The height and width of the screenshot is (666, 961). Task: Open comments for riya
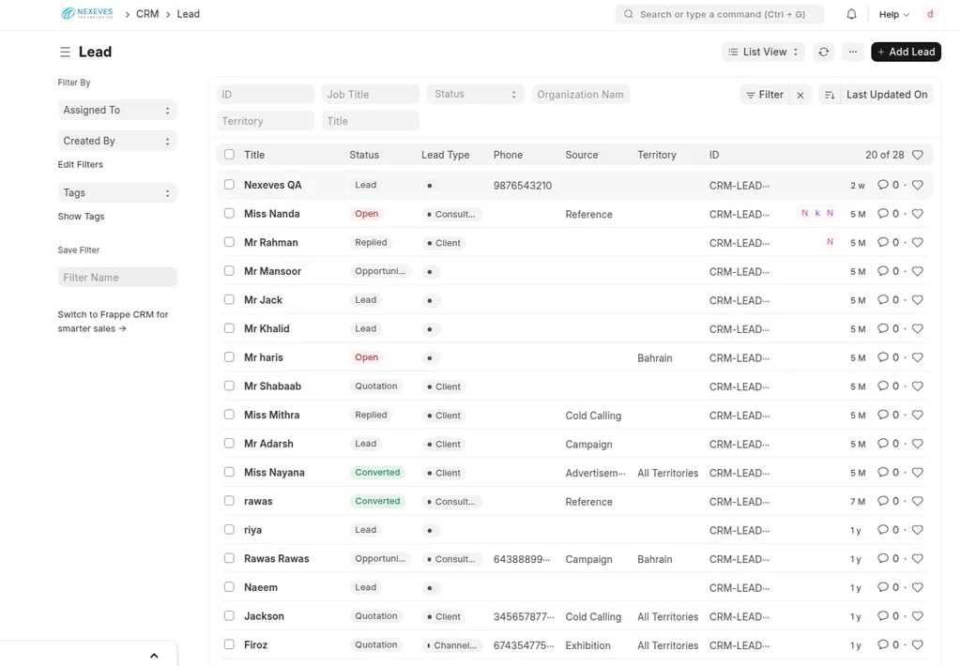(888, 530)
